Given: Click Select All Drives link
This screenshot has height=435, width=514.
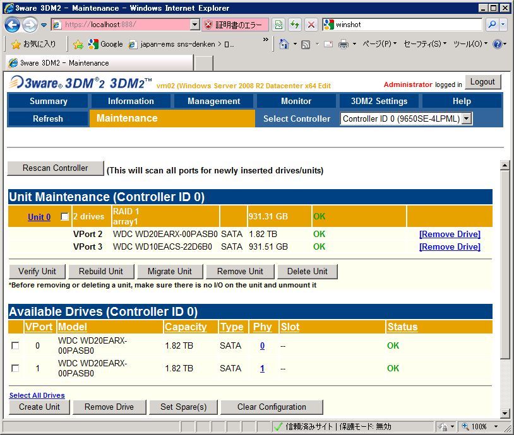Looking at the screenshot, I should tap(37, 395).
